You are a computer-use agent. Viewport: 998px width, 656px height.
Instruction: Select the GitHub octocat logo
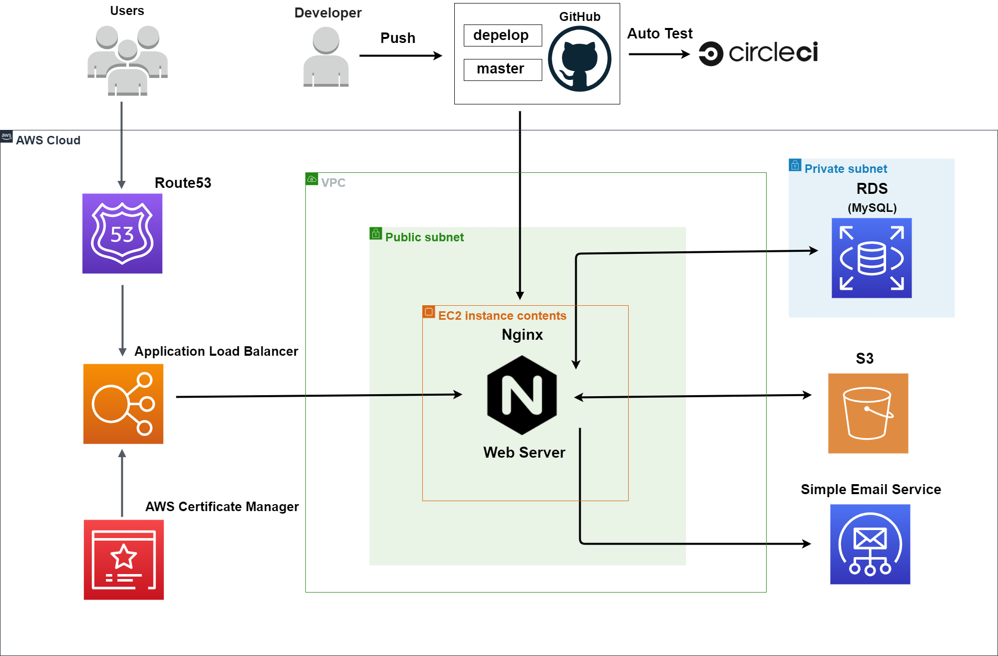580,58
